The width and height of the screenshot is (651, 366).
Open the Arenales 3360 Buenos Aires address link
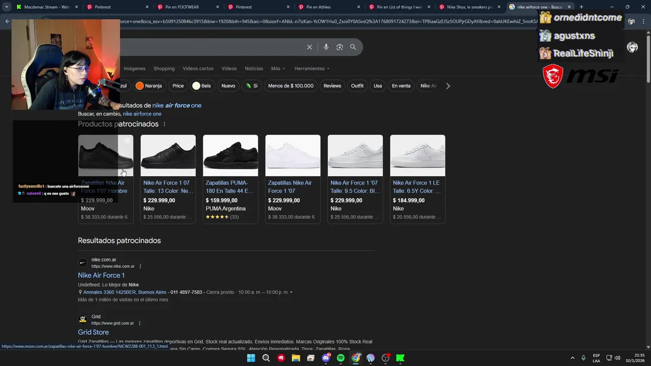coord(125,292)
